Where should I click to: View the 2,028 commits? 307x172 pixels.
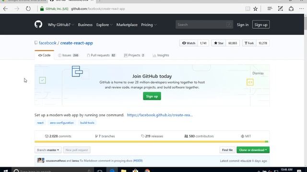(58, 136)
